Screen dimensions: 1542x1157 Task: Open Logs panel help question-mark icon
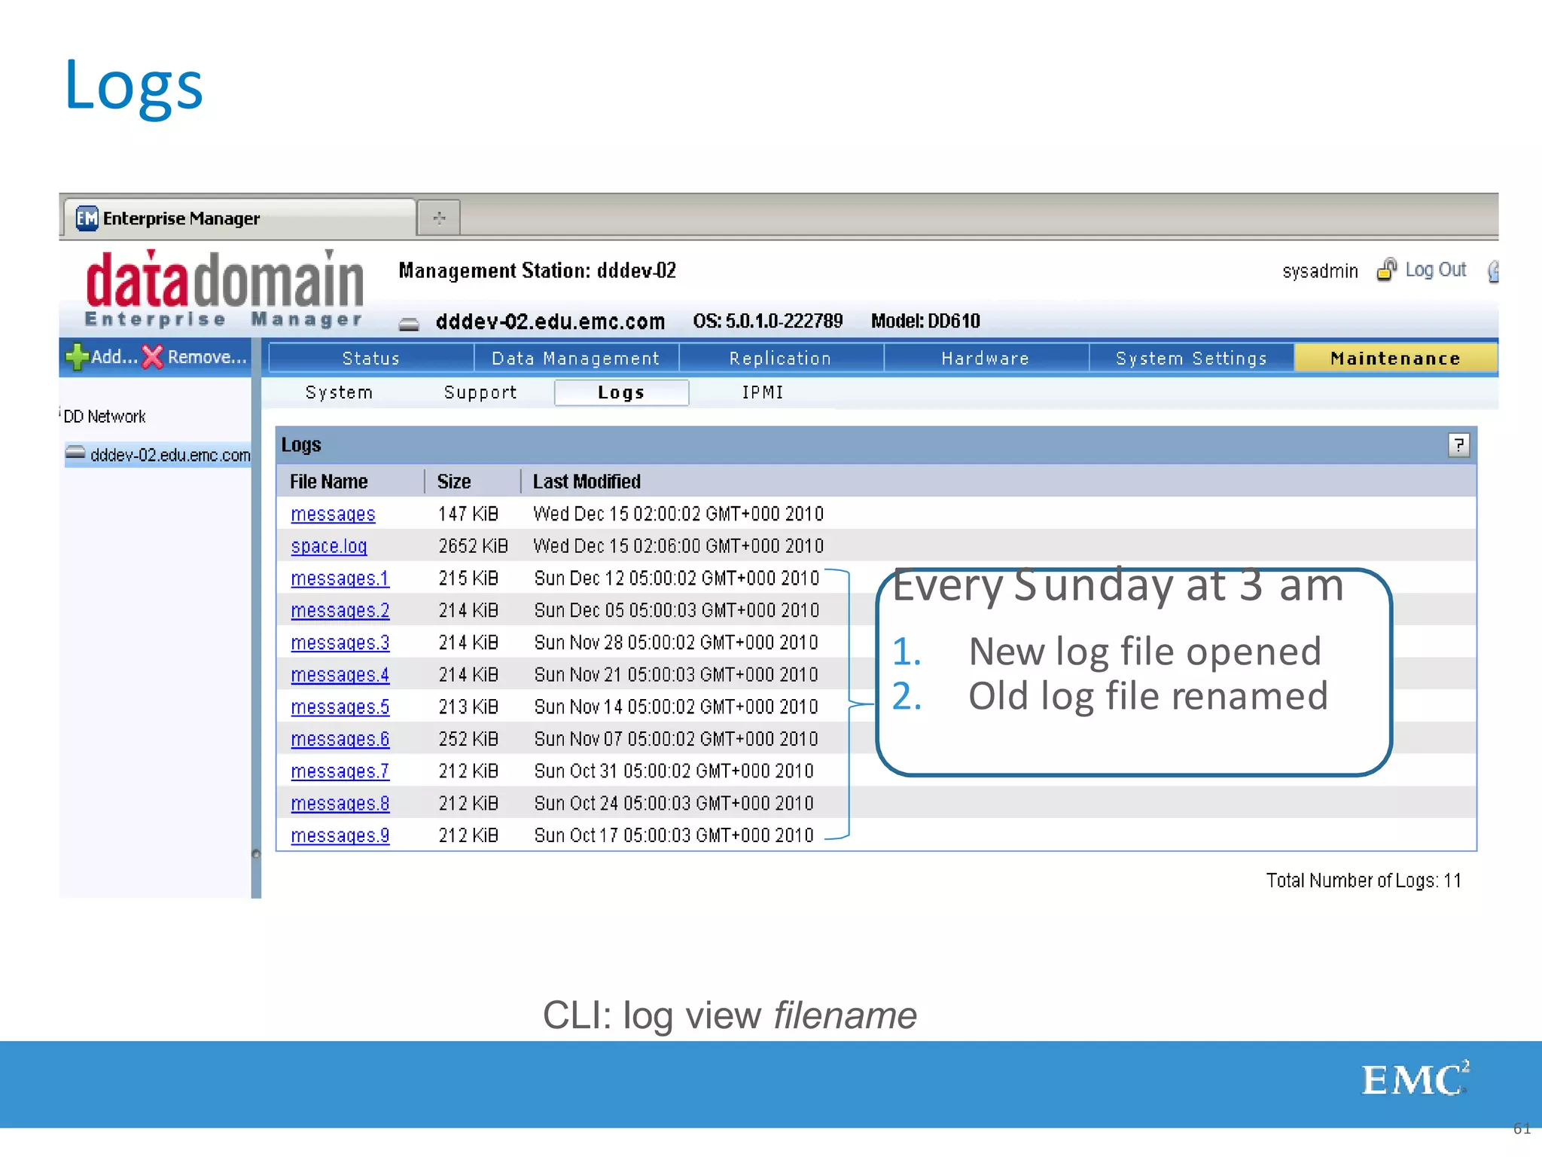pyautogui.click(x=1458, y=445)
